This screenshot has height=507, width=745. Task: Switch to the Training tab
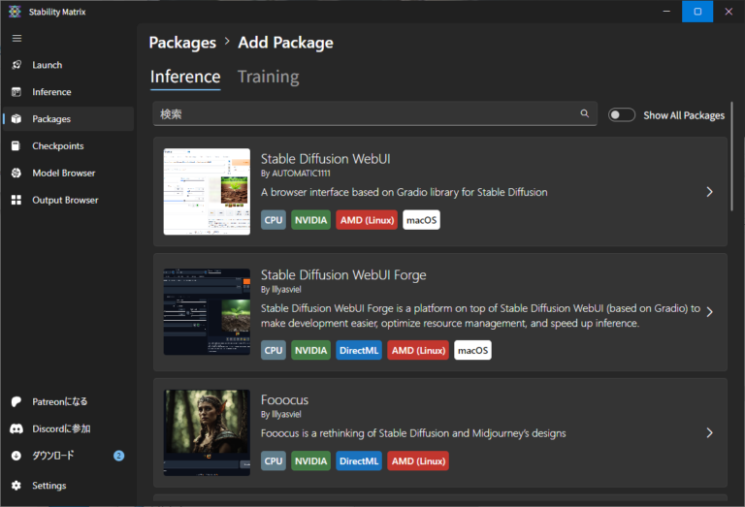click(x=268, y=77)
